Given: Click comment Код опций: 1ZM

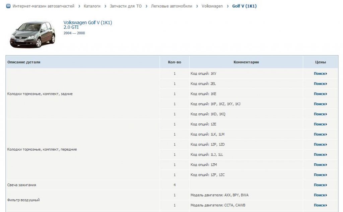Looking at the screenshot, I should click(204, 165).
